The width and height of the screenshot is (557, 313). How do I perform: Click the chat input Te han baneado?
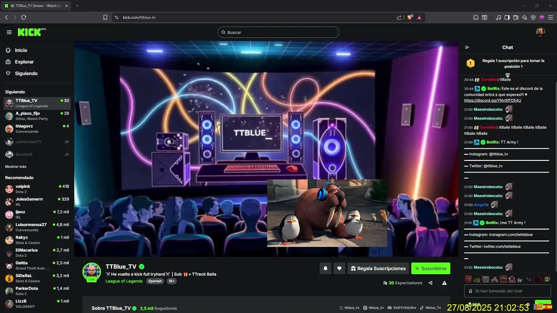click(507, 291)
